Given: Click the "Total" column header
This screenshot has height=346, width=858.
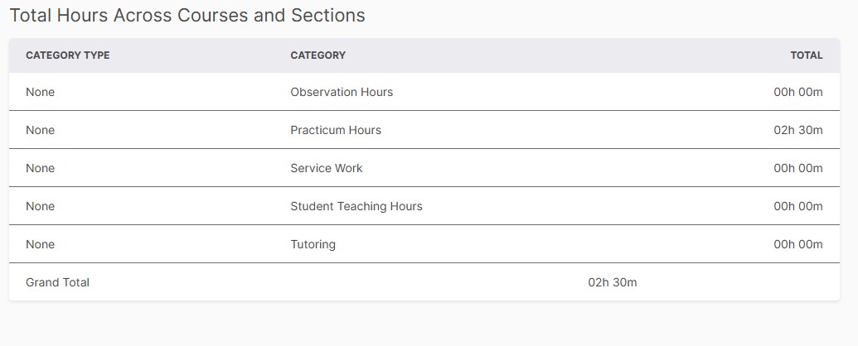Looking at the screenshot, I should [806, 55].
